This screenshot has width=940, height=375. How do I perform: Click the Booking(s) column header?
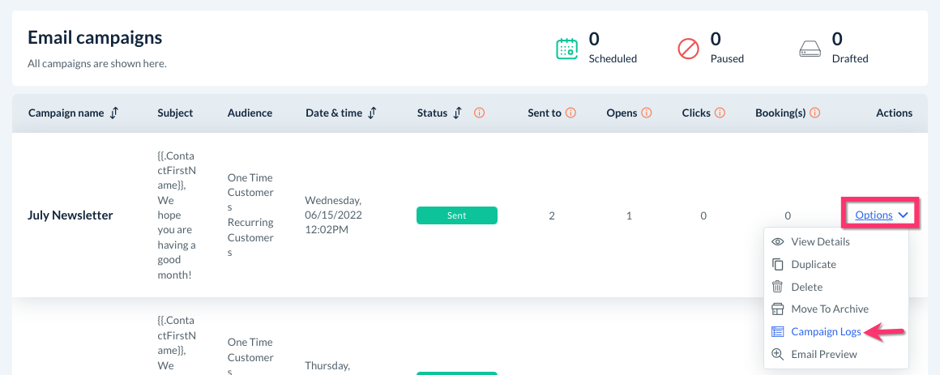pyautogui.click(x=780, y=113)
